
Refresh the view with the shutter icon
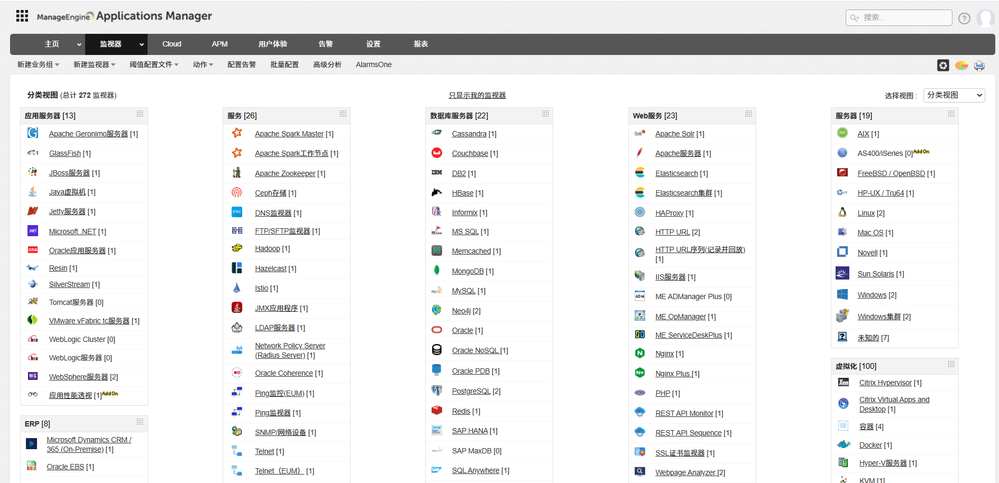945,65
